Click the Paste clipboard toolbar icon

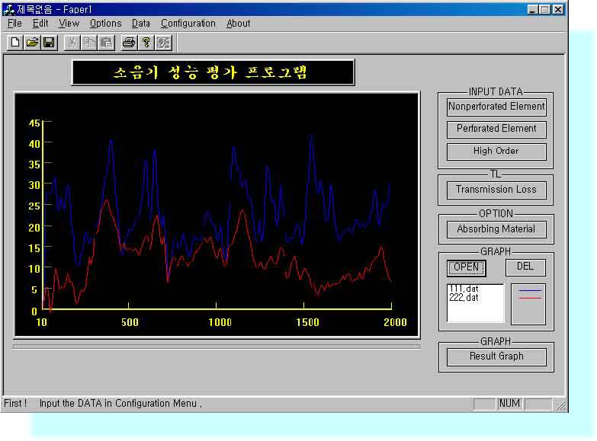[106, 43]
